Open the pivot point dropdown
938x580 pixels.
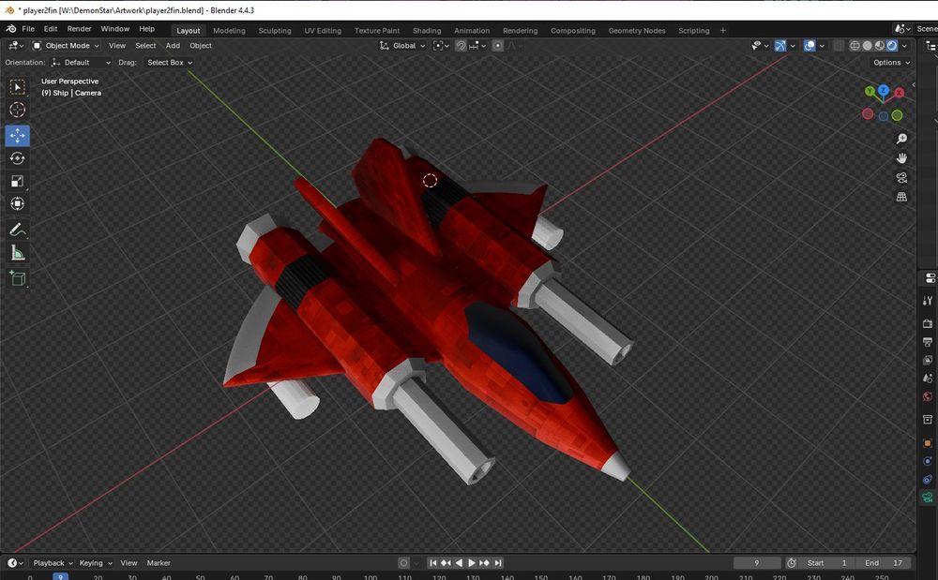coord(441,45)
